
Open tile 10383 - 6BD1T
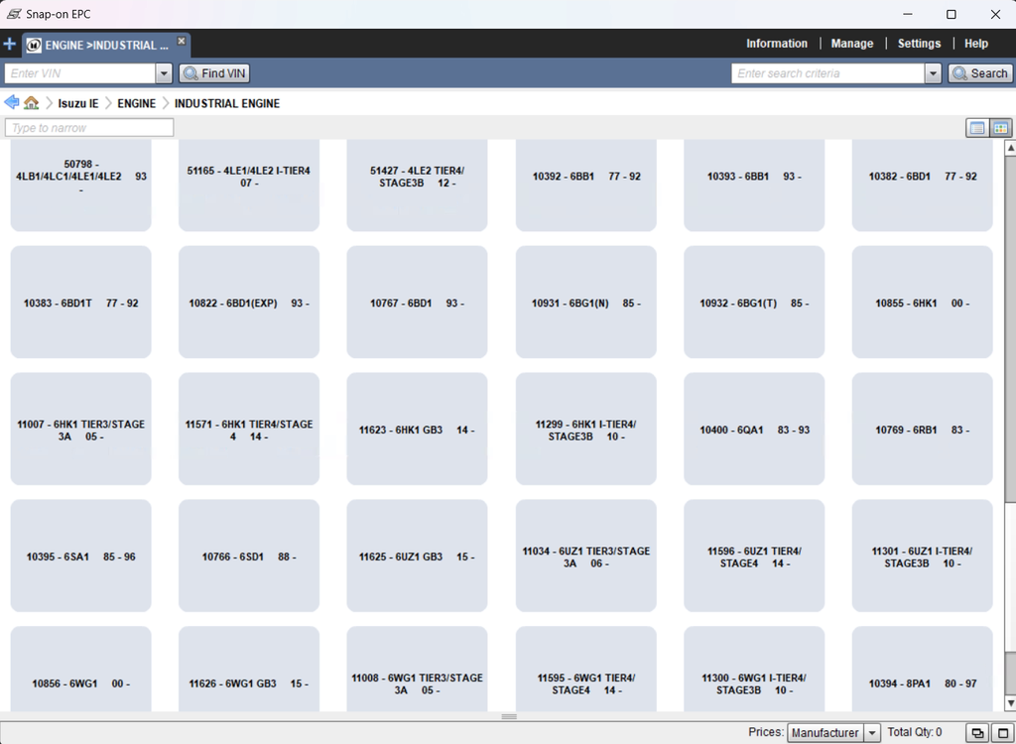tap(81, 302)
